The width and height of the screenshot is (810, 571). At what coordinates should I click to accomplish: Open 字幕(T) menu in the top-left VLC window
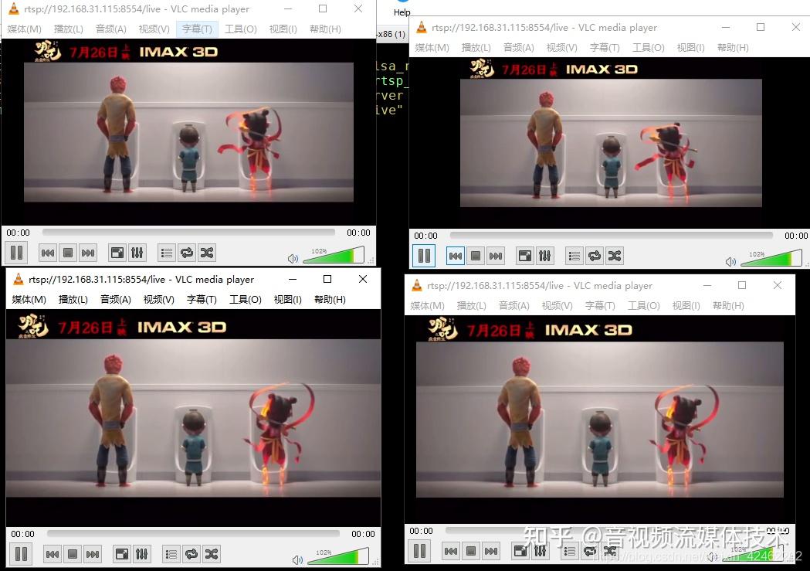coord(197,29)
